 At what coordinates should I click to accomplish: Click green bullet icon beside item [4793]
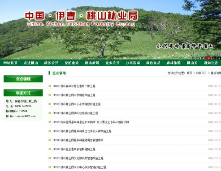pyautogui.click(x=50, y=158)
